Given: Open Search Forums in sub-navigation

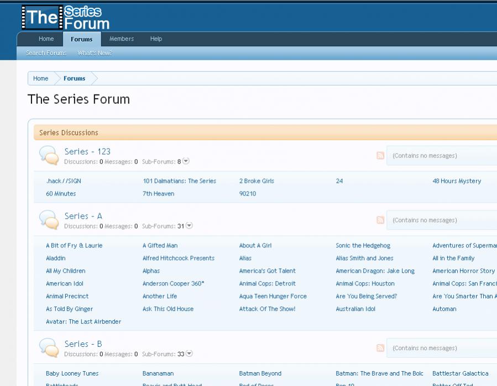Looking at the screenshot, I should 46,53.
